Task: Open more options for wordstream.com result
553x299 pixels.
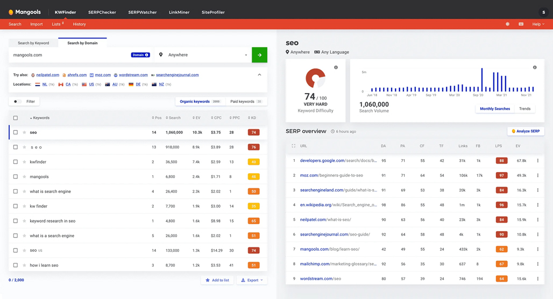Action: point(538,279)
